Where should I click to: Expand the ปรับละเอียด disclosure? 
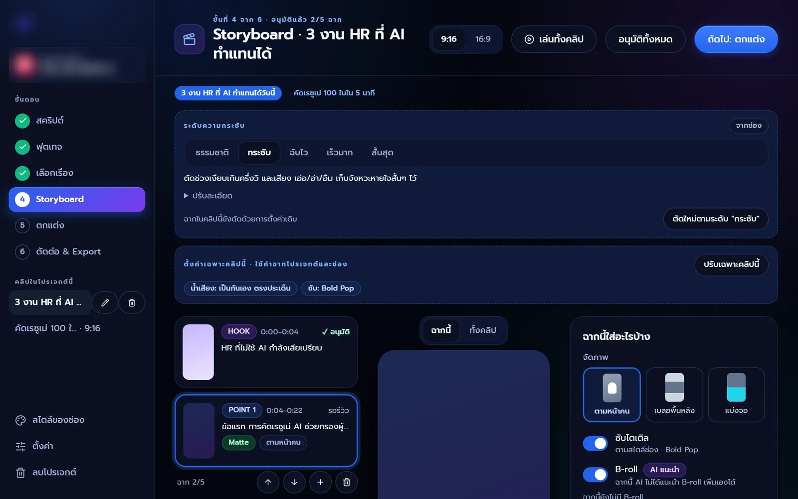208,196
